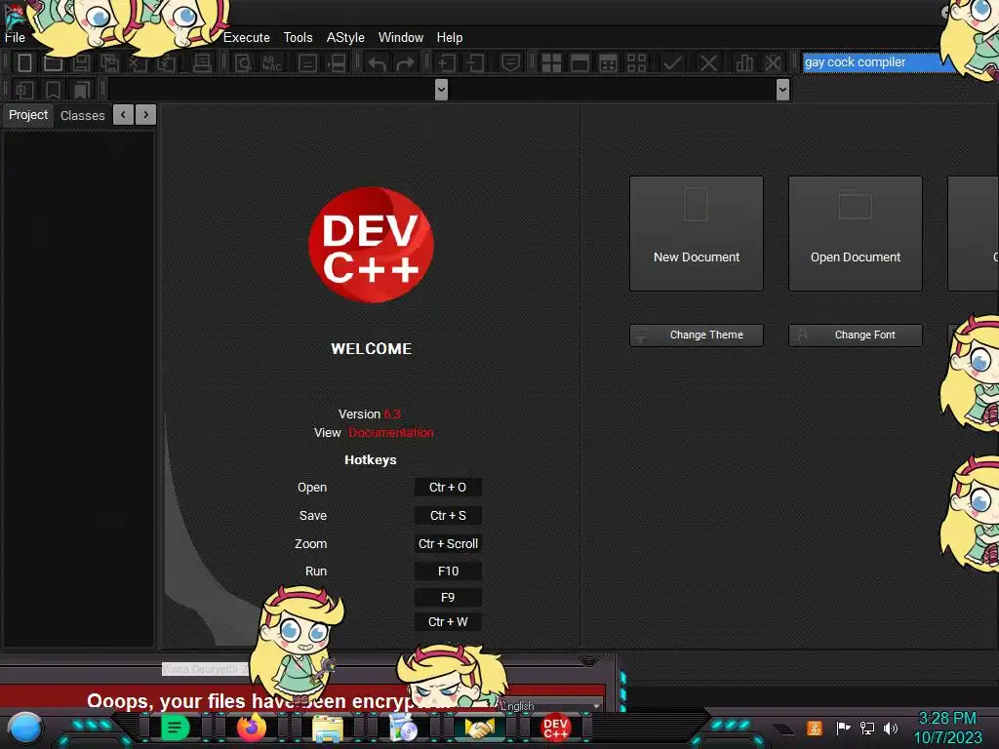Click the F9 hotkey box
The image size is (999, 749).
point(448,598)
